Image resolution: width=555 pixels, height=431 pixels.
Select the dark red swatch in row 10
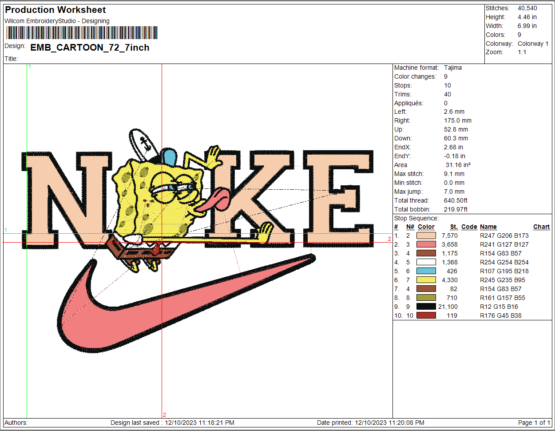426,315
